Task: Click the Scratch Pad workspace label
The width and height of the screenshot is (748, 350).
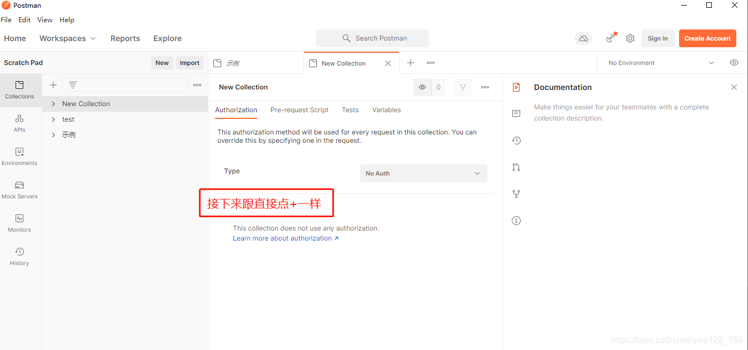Action: (x=23, y=63)
